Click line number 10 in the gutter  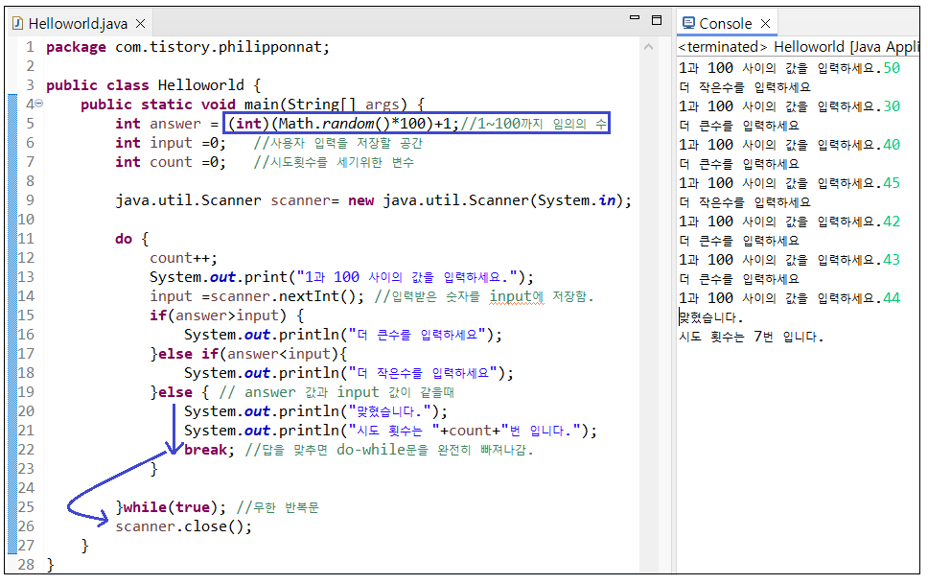pyautogui.click(x=26, y=220)
